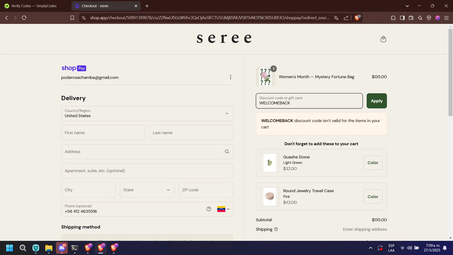
Task: Focus the ZIP code field
Action: click(206, 190)
